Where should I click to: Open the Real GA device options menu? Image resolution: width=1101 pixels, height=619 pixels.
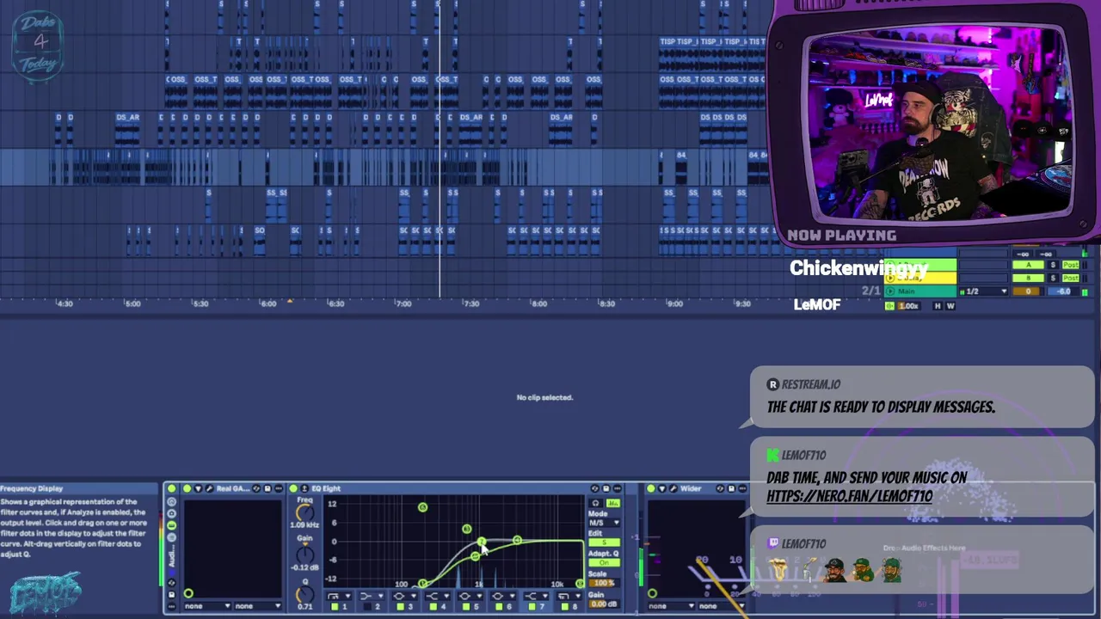279,488
